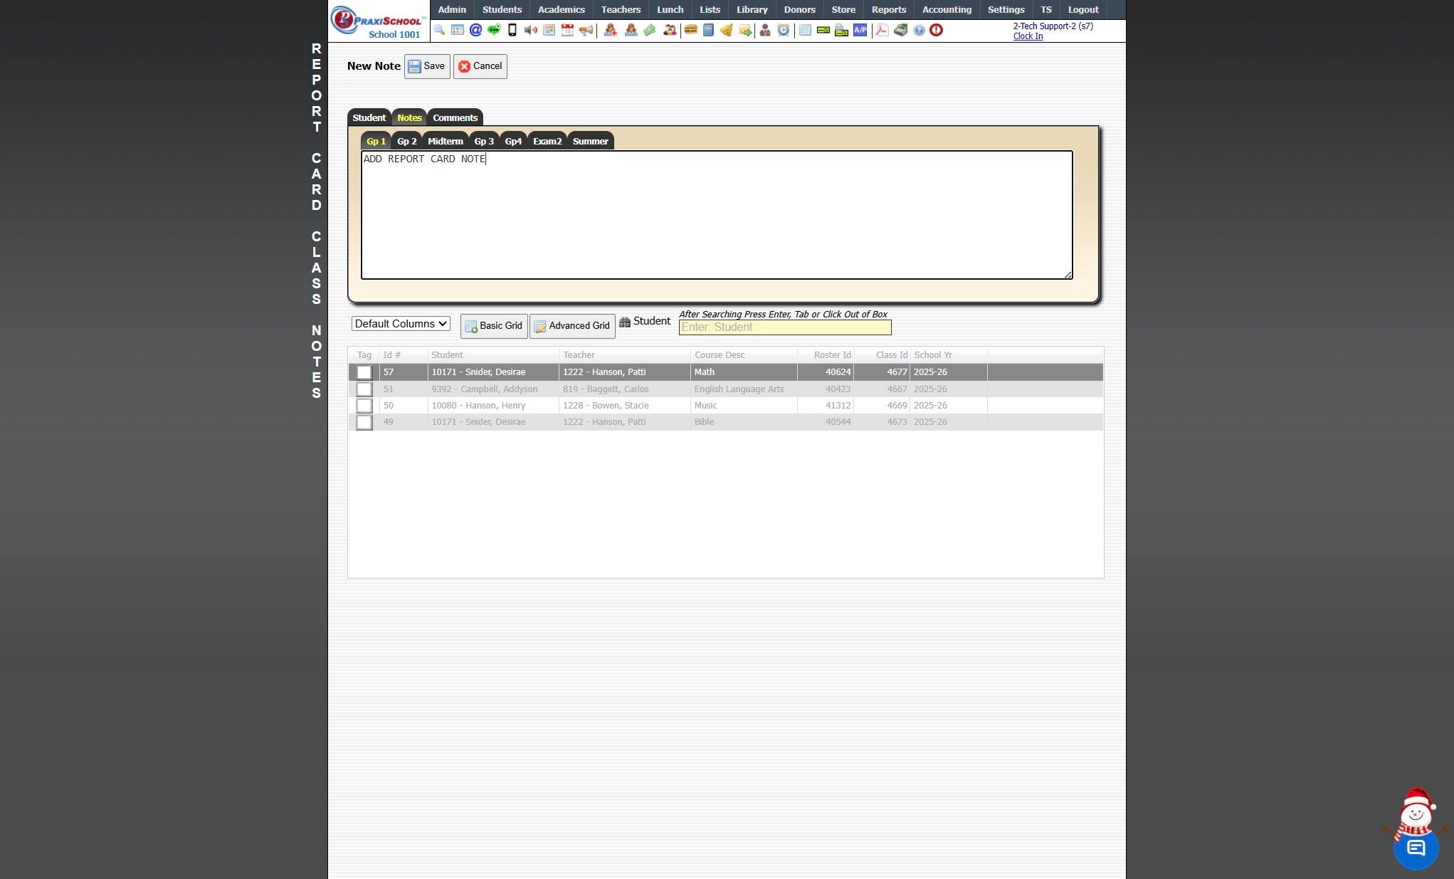Image resolution: width=1454 pixels, height=879 pixels.
Task: Click the PDF document icon
Action: coord(882,30)
